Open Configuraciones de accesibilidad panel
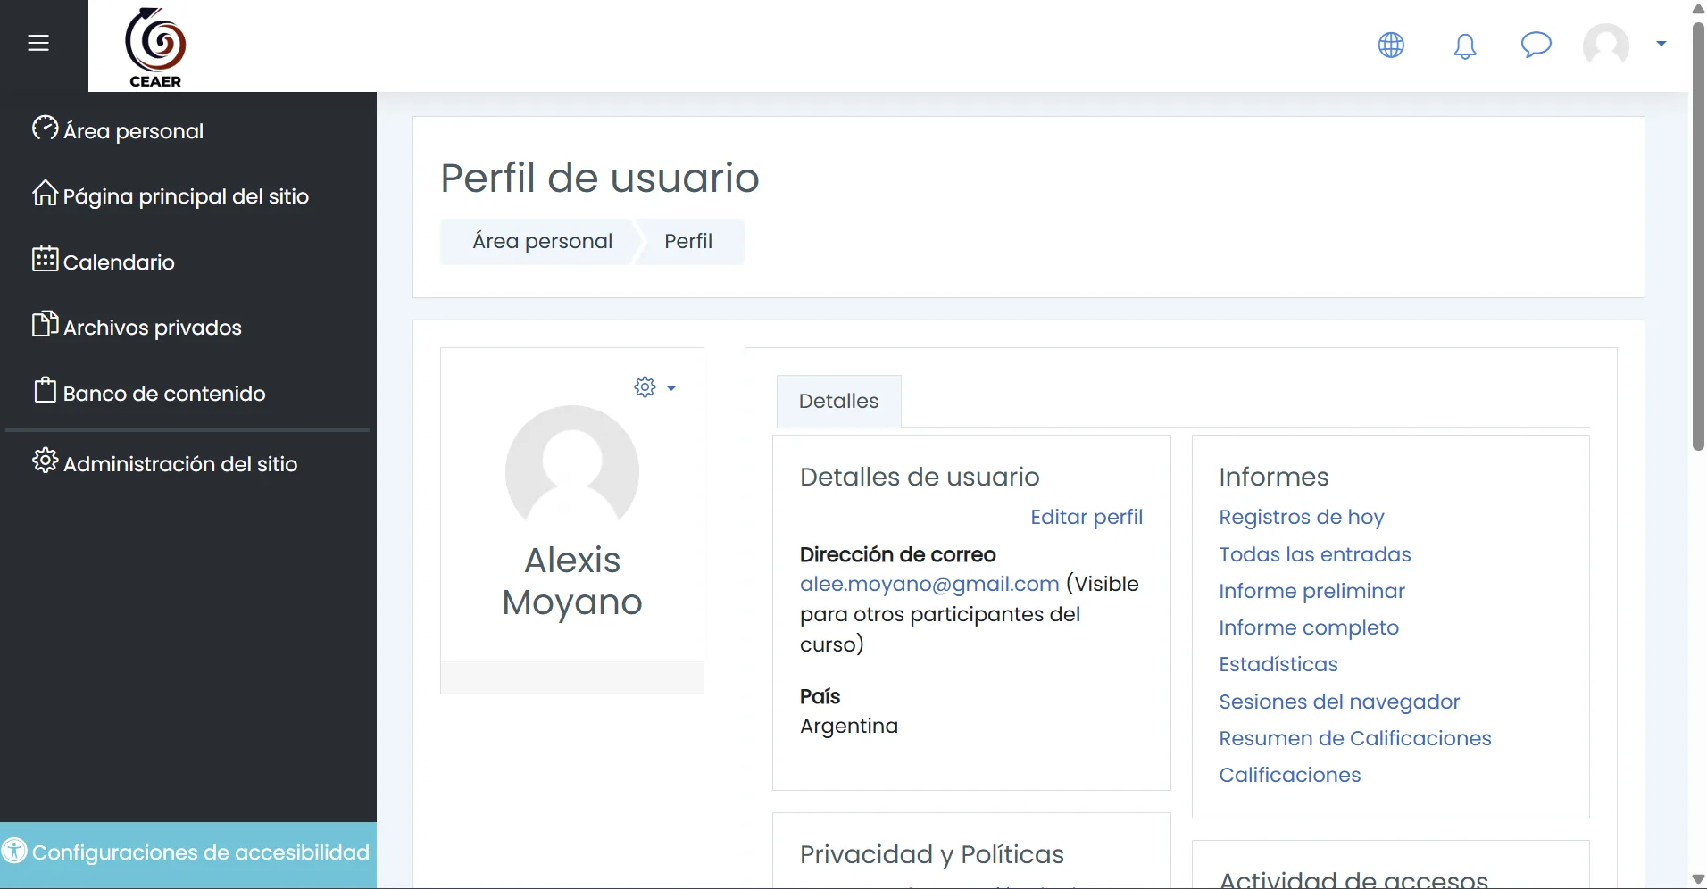This screenshot has height=889, width=1707. (188, 852)
